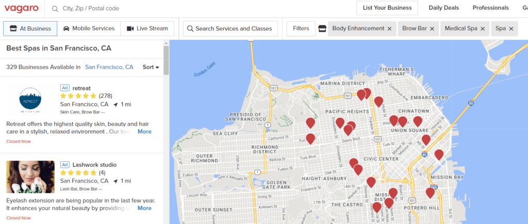
Task: Focus the City, Zip / Postal code field
Action: 91,8
